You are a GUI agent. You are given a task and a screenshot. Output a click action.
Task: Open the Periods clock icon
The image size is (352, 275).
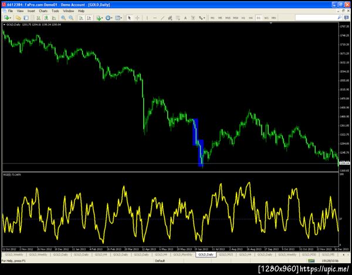pos(108,18)
